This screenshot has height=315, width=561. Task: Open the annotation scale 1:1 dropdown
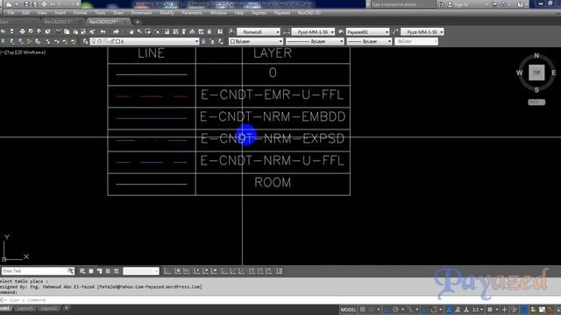click(x=477, y=310)
